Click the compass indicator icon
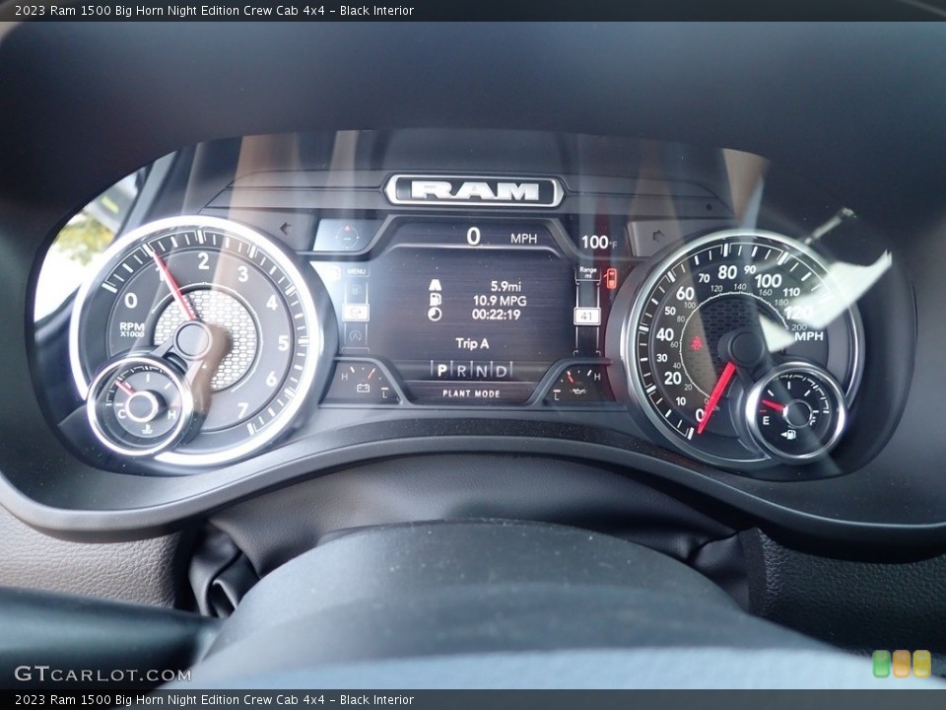This screenshot has width=946, height=710. (347, 236)
